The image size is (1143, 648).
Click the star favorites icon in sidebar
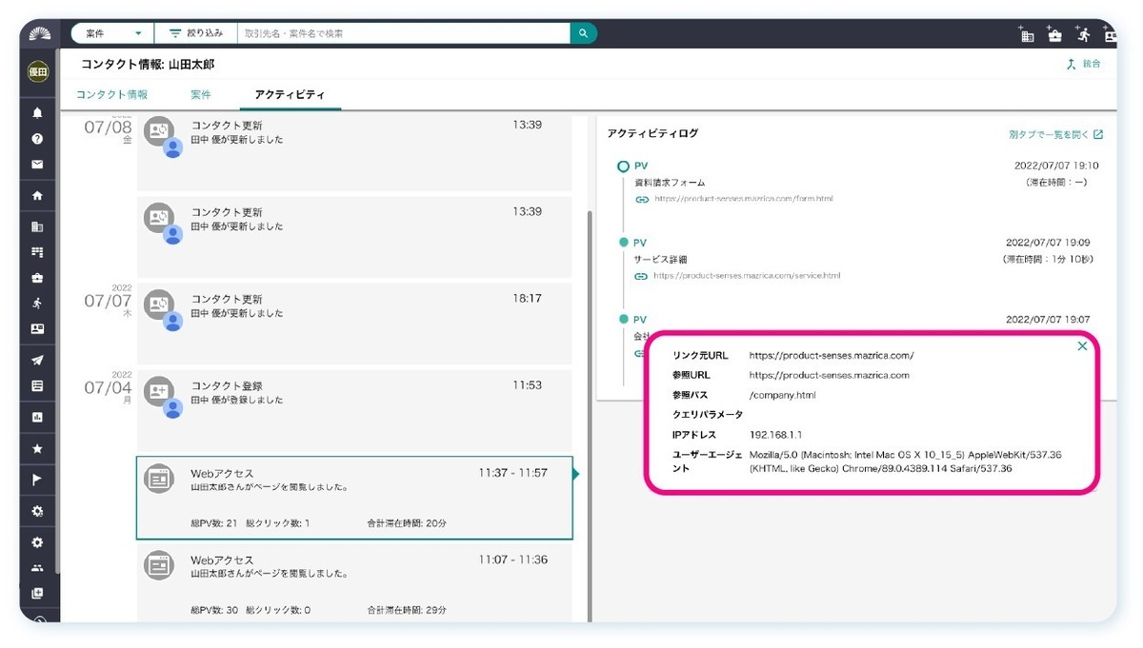click(x=37, y=448)
